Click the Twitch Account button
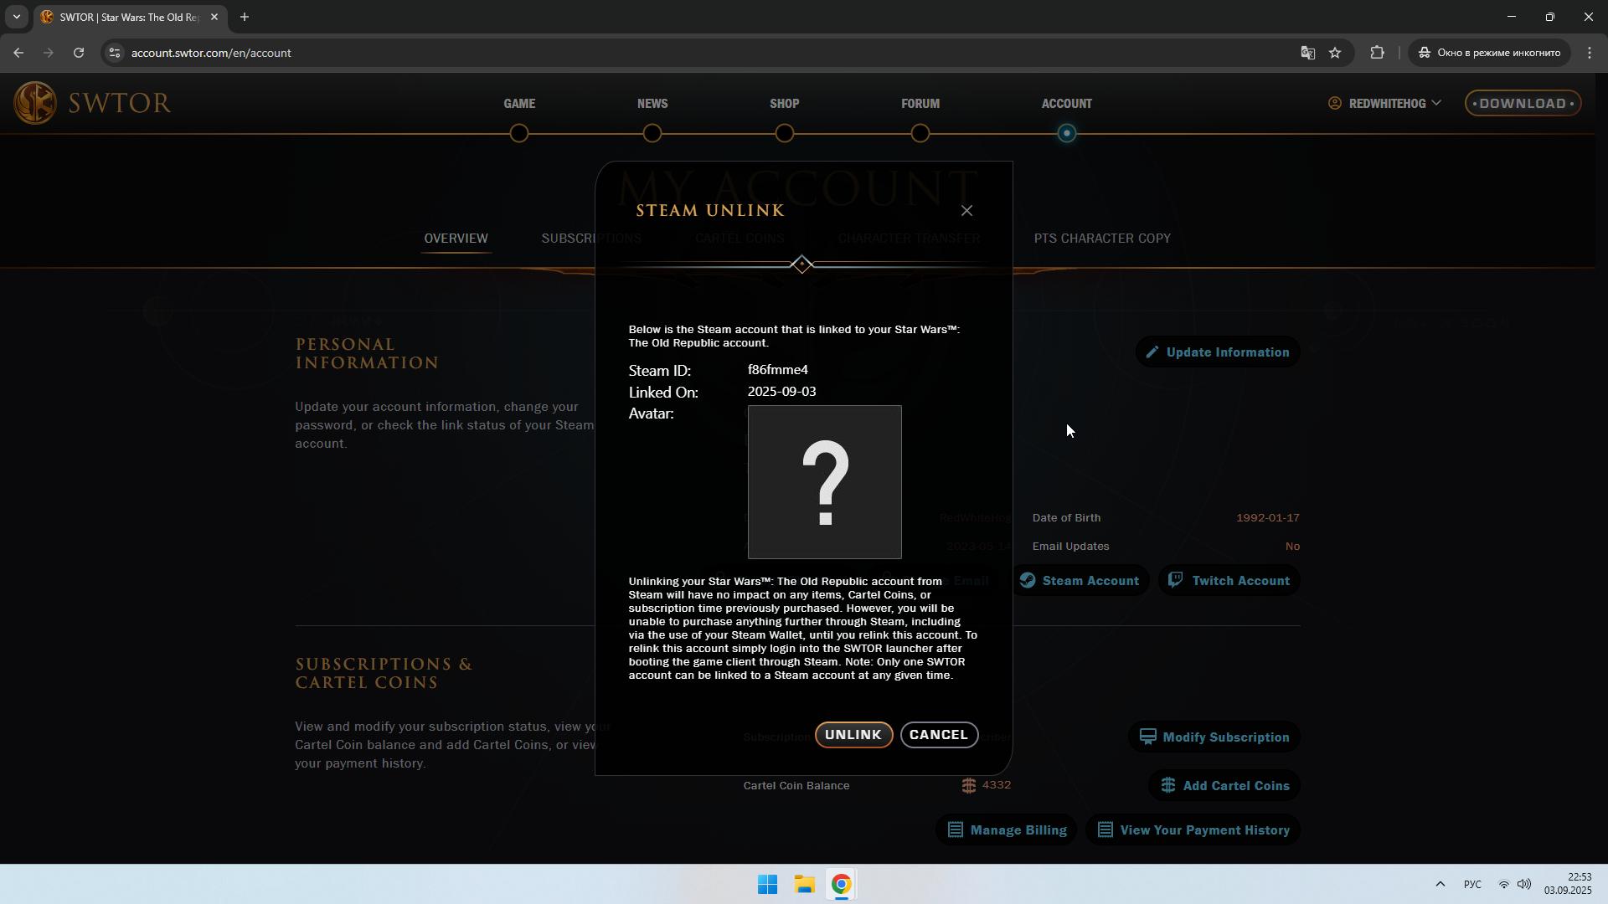This screenshot has width=1608, height=904. pos(1229,581)
